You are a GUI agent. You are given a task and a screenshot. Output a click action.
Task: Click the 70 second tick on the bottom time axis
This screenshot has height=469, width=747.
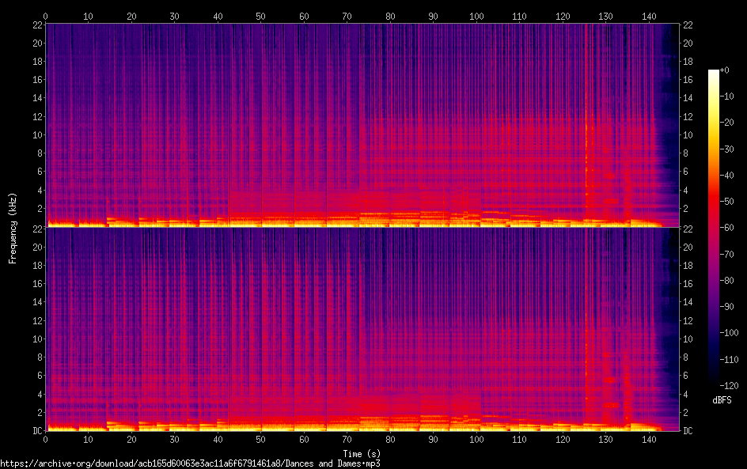(x=347, y=439)
